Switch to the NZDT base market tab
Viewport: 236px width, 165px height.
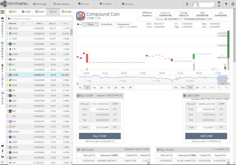point(40,12)
